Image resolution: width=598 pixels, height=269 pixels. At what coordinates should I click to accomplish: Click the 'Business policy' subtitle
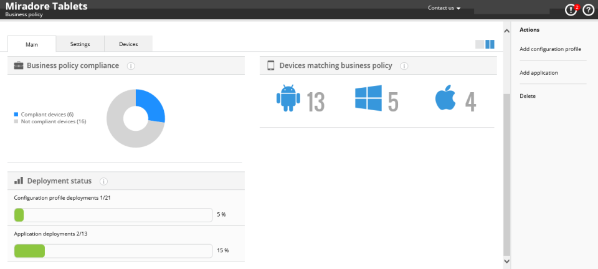(x=24, y=14)
